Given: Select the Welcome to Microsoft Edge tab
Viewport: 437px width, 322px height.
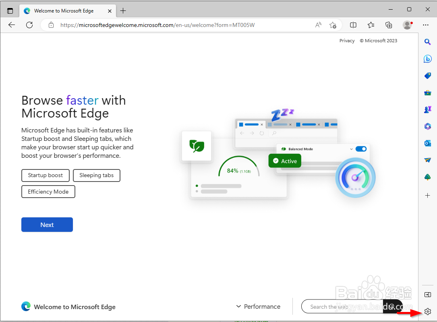Looking at the screenshot, I should point(64,11).
